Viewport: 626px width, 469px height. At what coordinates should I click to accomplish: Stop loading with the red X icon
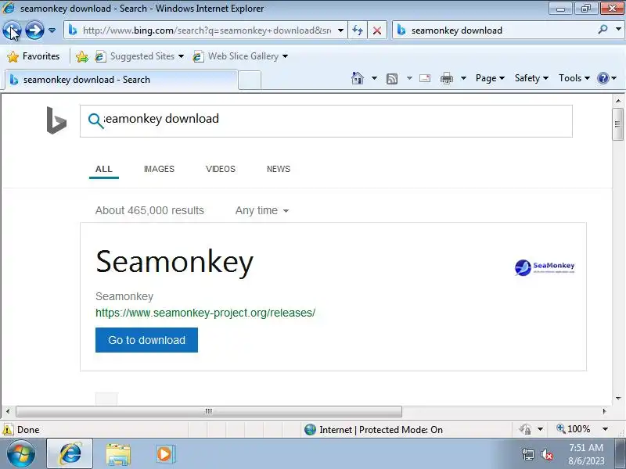click(x=377, y=30)
